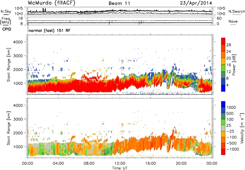Click the 'Nave' legend label
Screen dimensions: 245x170
coord(233,21)
